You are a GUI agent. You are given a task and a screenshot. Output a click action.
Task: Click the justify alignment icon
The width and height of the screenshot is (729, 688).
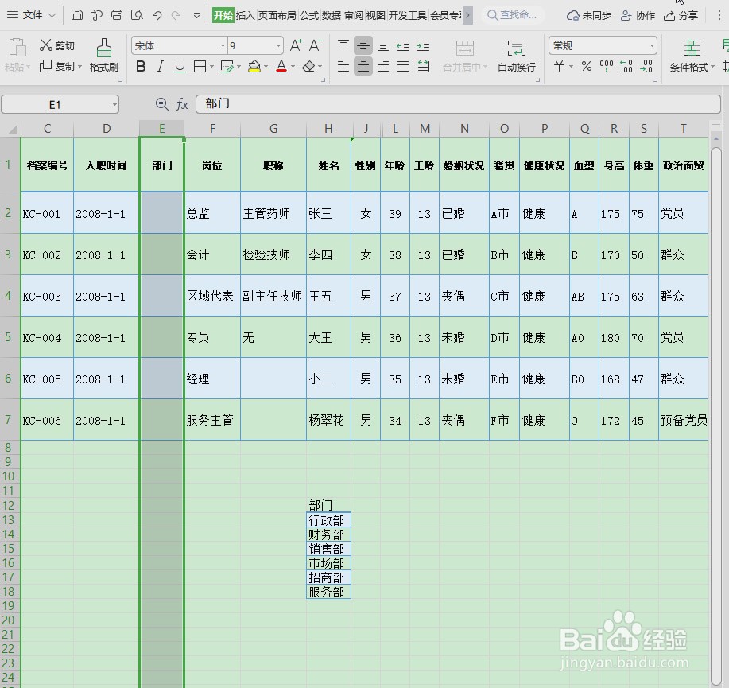(403, 67)
